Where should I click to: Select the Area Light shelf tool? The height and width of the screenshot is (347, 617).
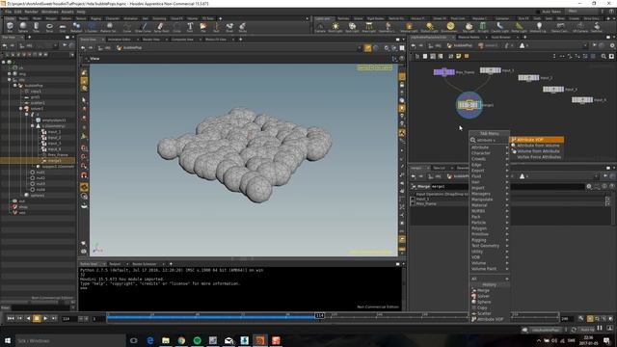pyautogui.click(x=368, y=27)
